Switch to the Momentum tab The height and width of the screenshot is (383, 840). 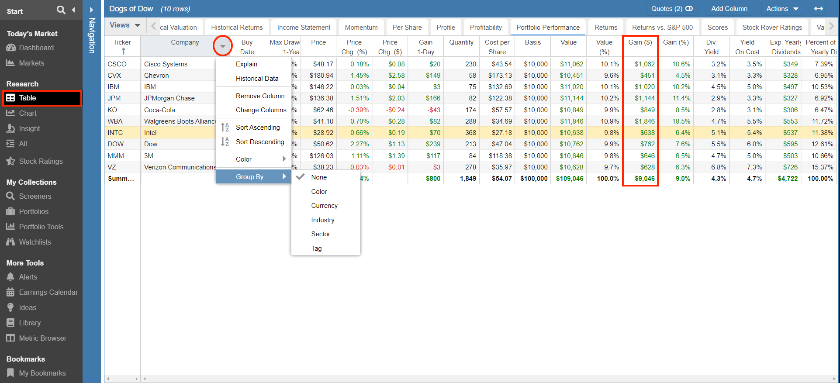pyautogui.click(x=361, y=28)
